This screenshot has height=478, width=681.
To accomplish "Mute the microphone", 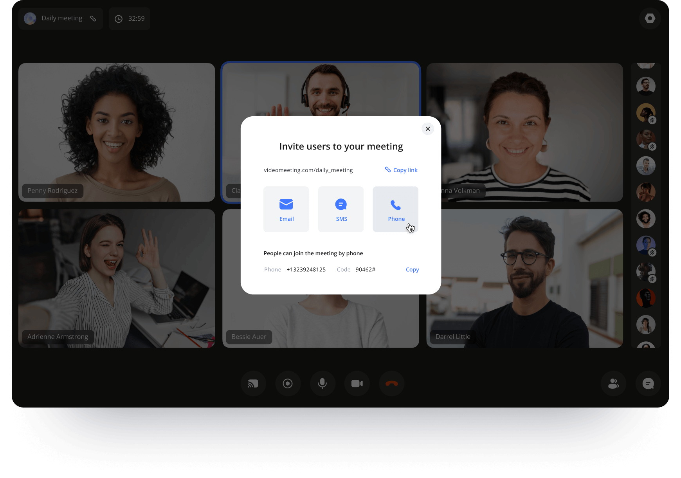I will point(322,384).
